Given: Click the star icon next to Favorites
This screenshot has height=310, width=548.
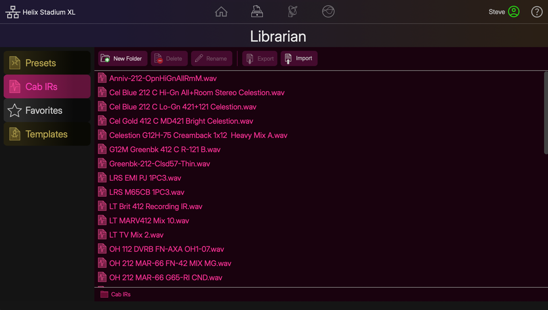Looking at the screenshot, I should (x=13, y=110).
